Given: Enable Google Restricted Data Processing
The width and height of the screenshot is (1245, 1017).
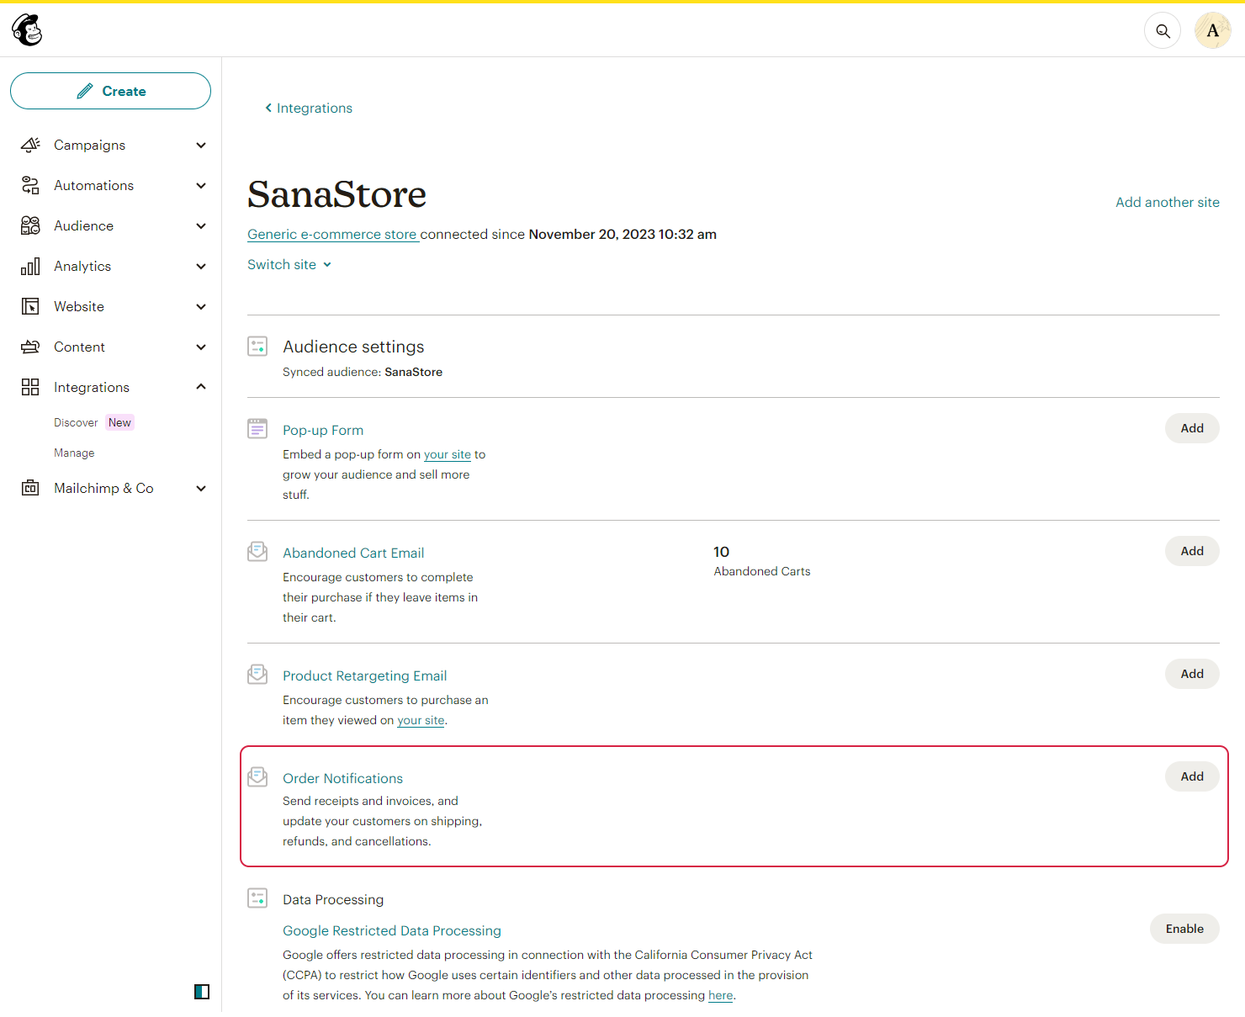Looking at the screenshot, I should (x=1184, y=929).
